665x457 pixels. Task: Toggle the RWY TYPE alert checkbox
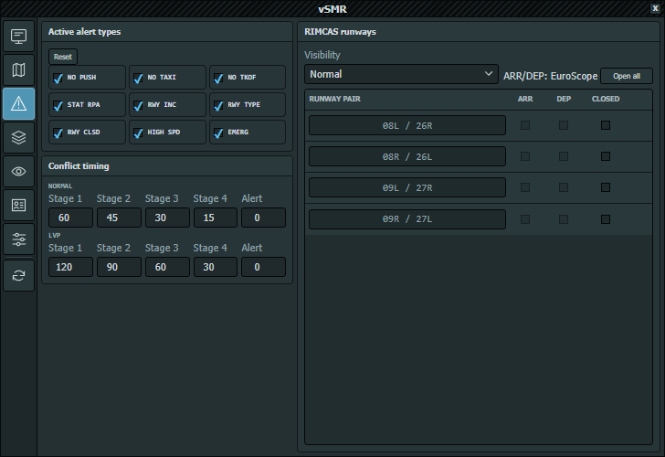(218, 105)
